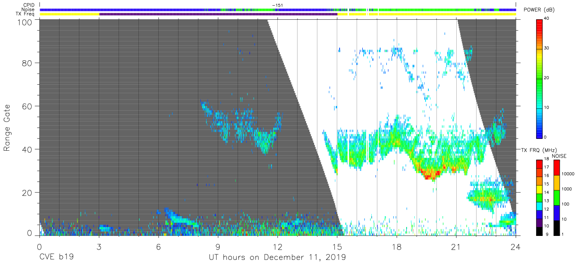Click the '10000' tick on NOISE scale
The image size is (580, 267).
coord(568,174)
